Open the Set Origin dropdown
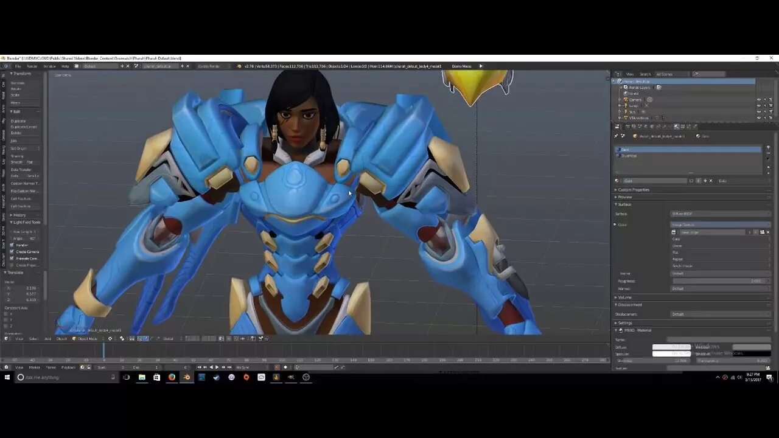 [25, 148]
